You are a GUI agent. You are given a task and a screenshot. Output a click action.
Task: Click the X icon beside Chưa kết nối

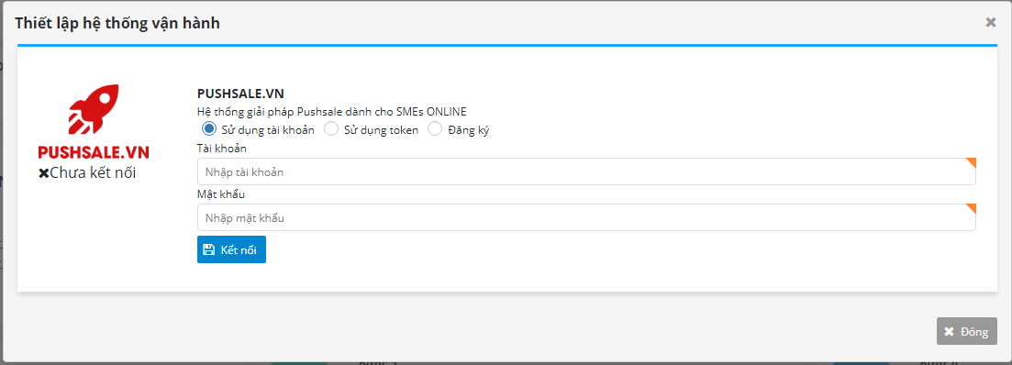[x=44, y=173]
